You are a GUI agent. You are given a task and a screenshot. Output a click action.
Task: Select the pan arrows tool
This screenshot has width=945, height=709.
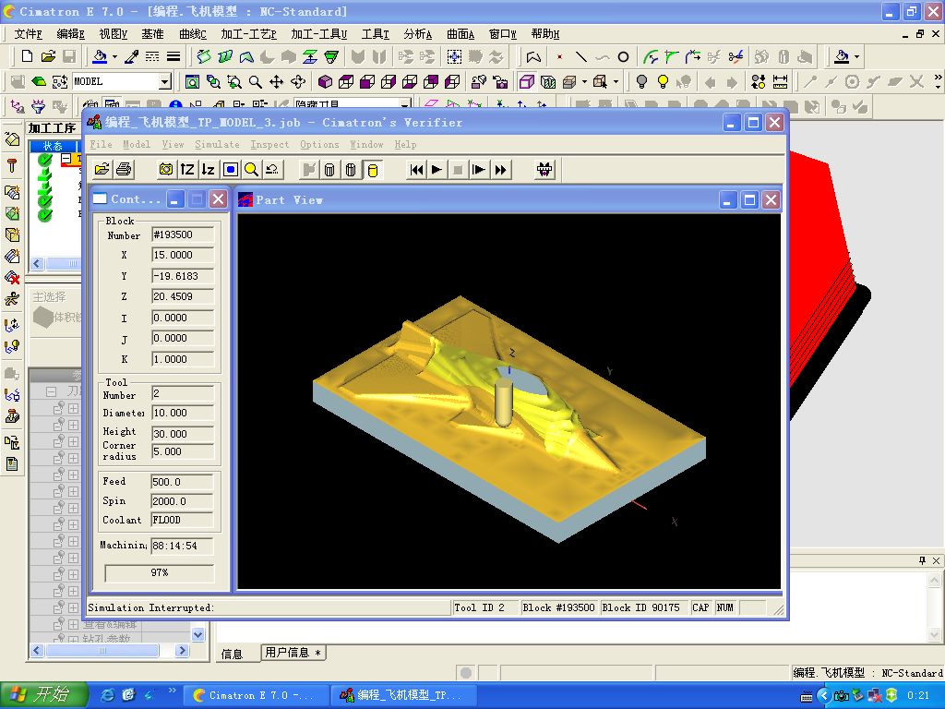pos(277,81)
